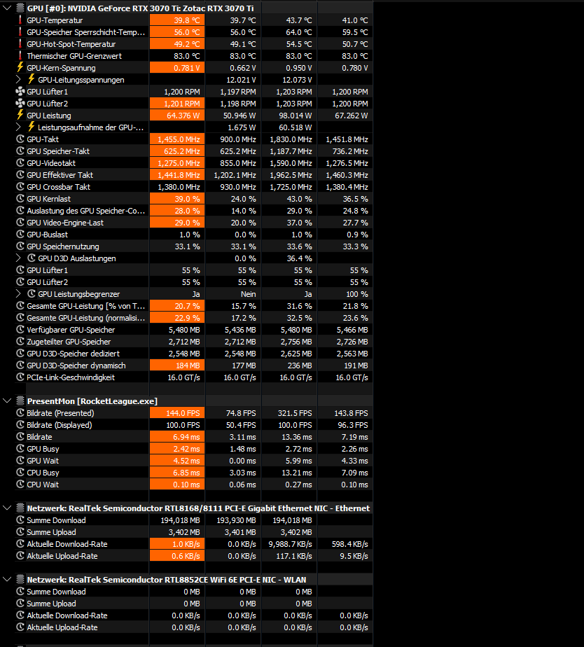Click clock icon for Verfügbarer GPU-Speicher

coord(20,329)
